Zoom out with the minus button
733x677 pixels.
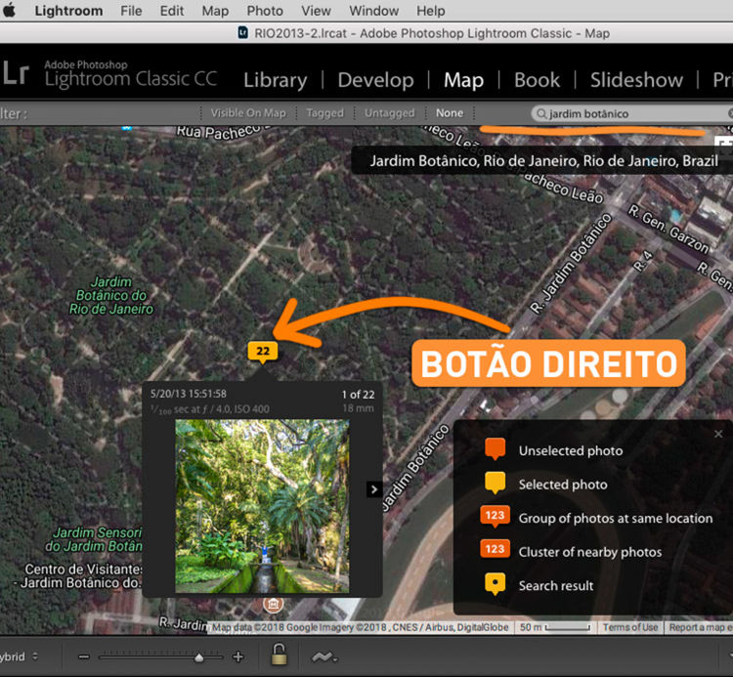[x=84, y=656]
